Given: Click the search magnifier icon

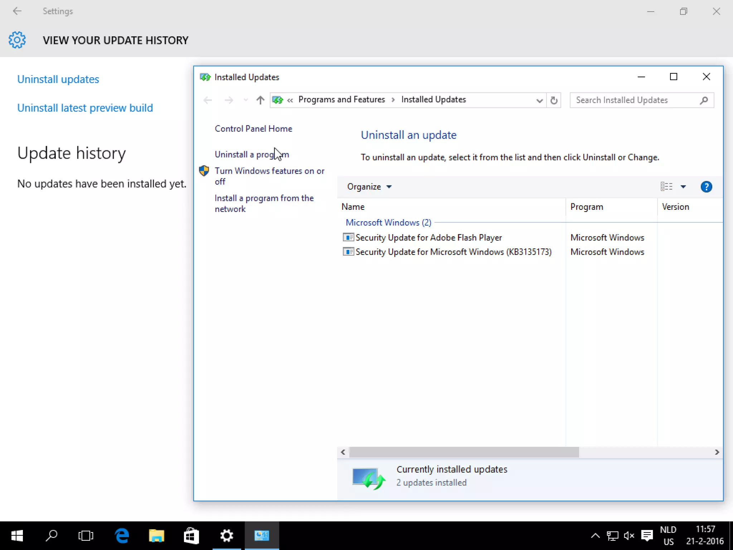Looking at the screenshot, I should coord(704,100).
